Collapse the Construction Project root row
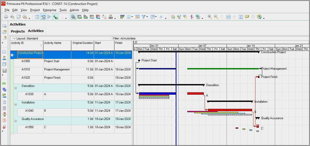 pyautogui.click(x=12, y=55)
